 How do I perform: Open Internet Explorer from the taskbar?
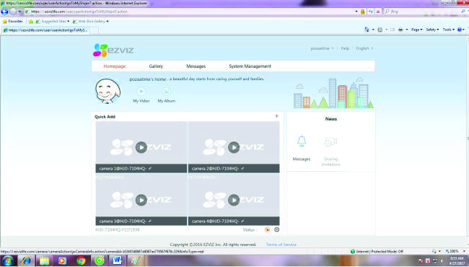tap(26, 261)
